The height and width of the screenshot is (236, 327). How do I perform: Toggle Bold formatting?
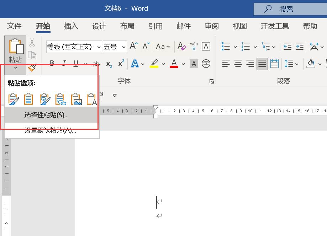click(x=52, y=63)
